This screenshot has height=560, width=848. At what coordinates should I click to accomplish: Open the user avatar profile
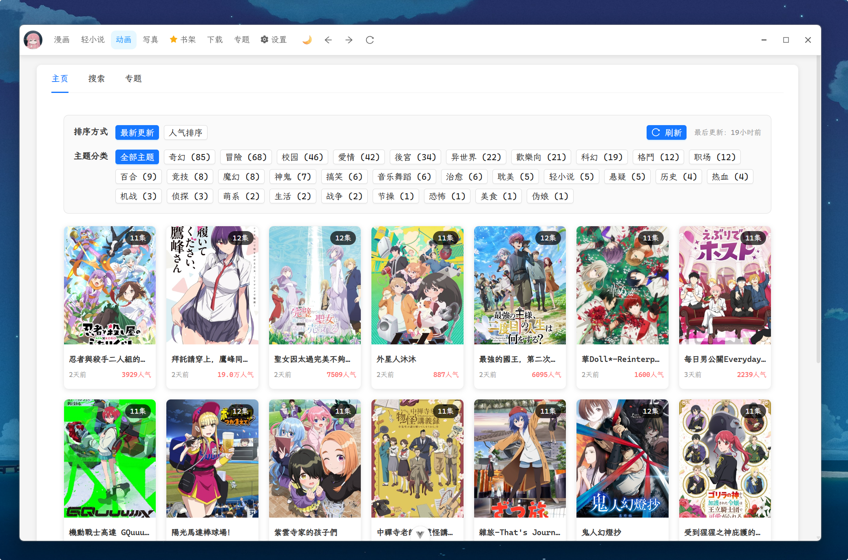click(x=33, y=40)
